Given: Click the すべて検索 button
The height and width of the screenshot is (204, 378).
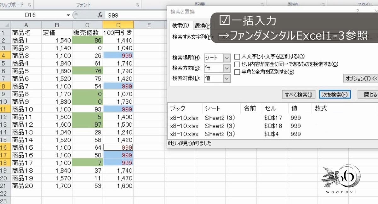Looking at the screenshot, I should 298,94.
